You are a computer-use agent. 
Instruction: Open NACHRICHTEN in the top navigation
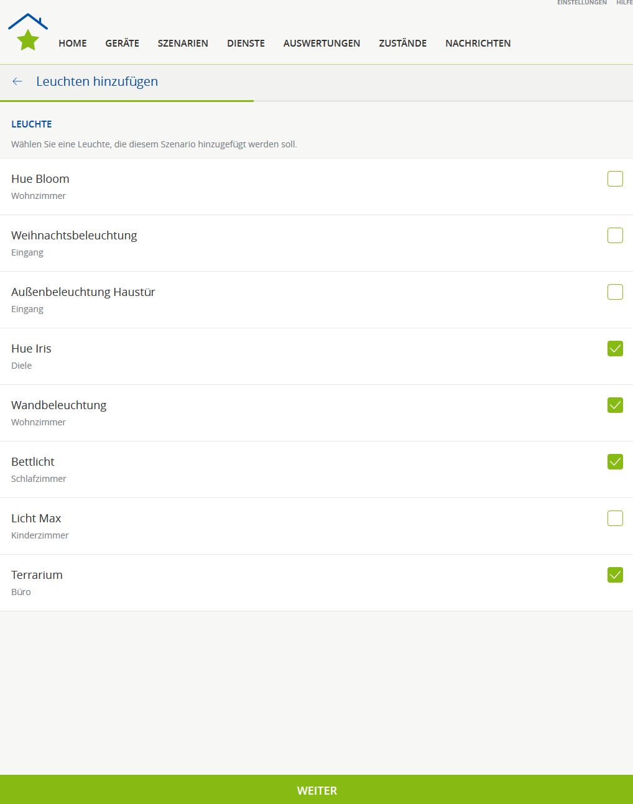click(478, 44)
